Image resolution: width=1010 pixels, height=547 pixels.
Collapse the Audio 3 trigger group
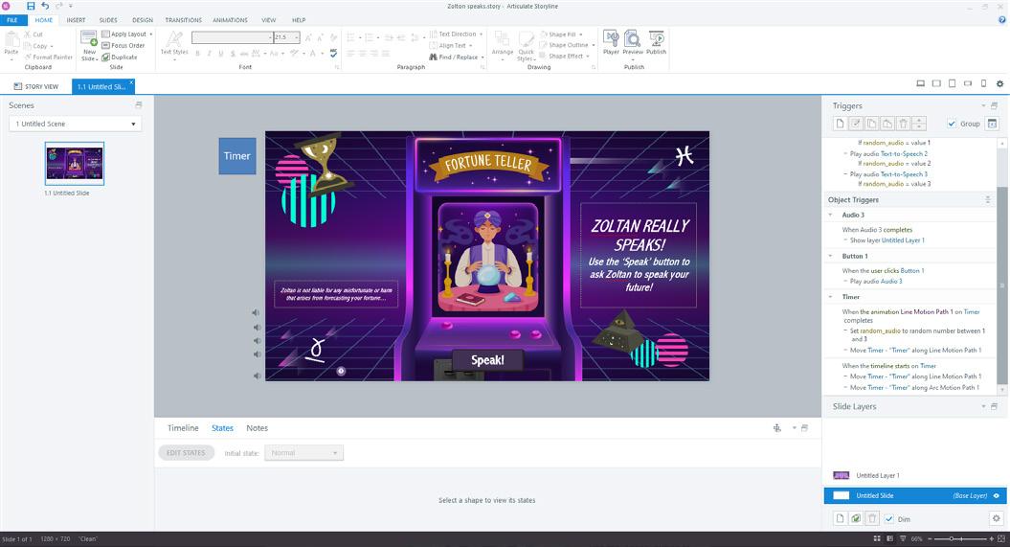tap(830, 215)
